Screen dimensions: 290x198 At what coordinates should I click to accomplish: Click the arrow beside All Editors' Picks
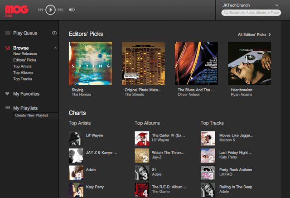[270, 34]
